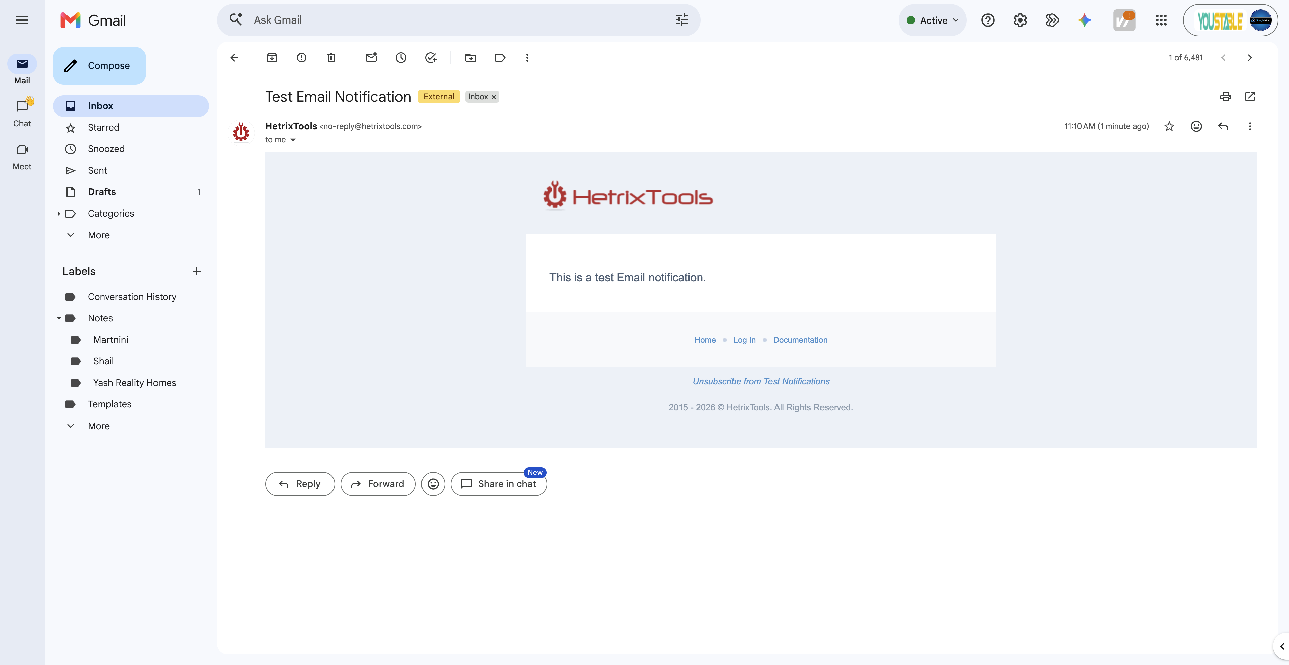Screen dimensions: 1289x665
Task: Show search options in Ask Gmail bar
Action: (681, 20)
